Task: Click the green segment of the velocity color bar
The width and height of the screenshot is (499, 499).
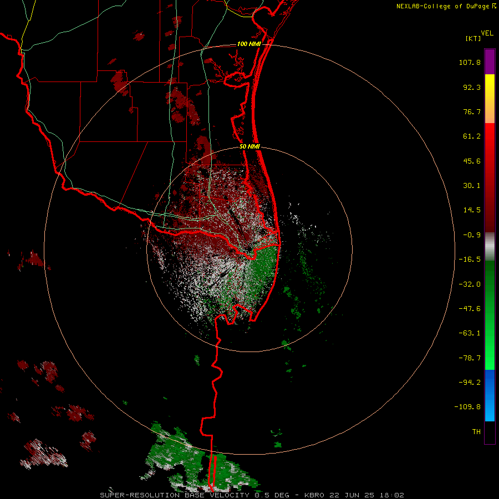Action: (490, 315)
